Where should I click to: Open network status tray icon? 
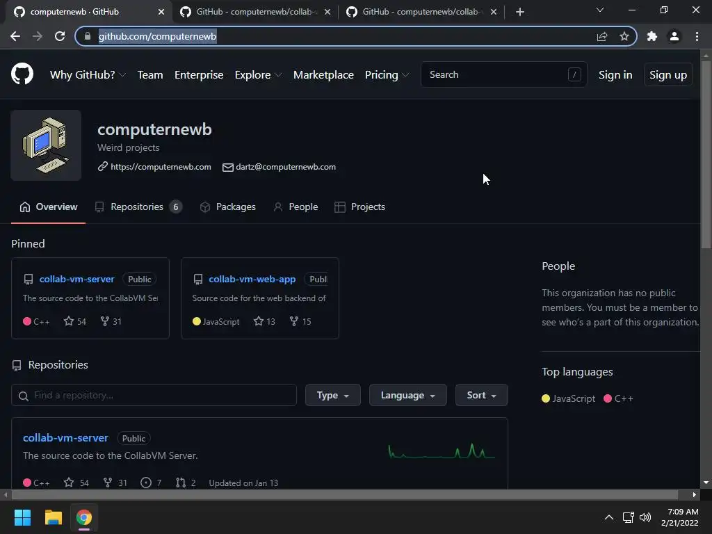pyautogui.click(x=628, y=517)
